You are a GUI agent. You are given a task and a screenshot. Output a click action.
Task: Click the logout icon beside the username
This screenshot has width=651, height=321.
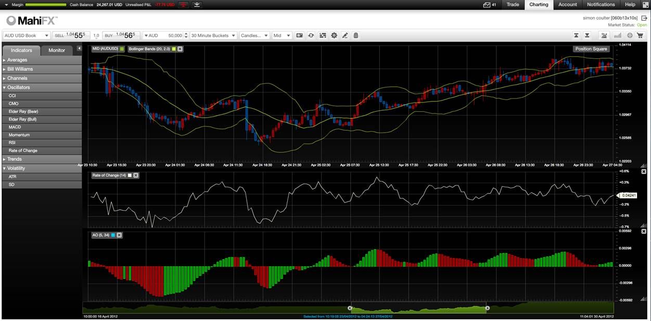(644, 18)
